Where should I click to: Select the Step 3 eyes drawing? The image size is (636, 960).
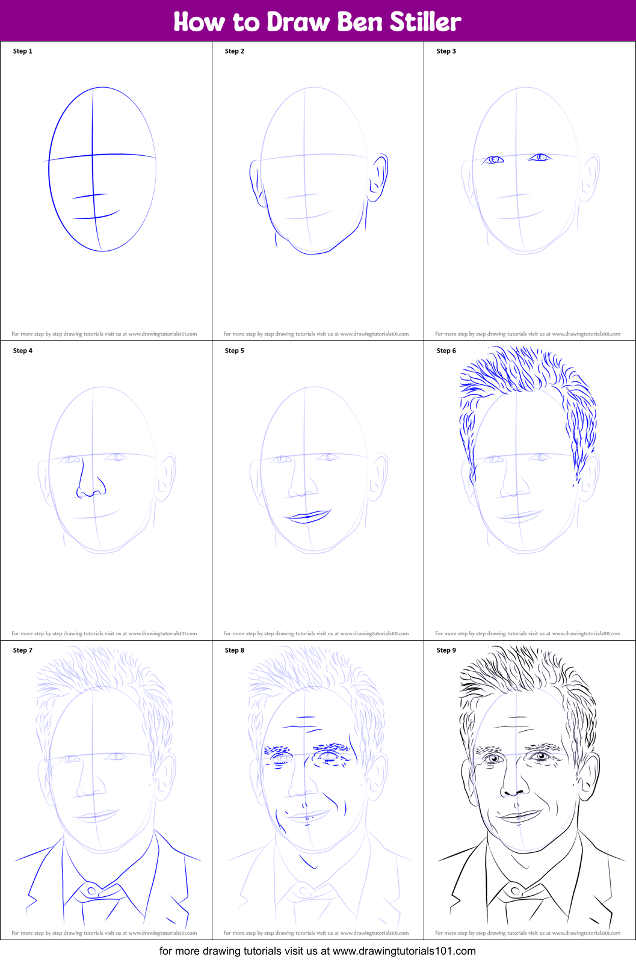point(517,158)
